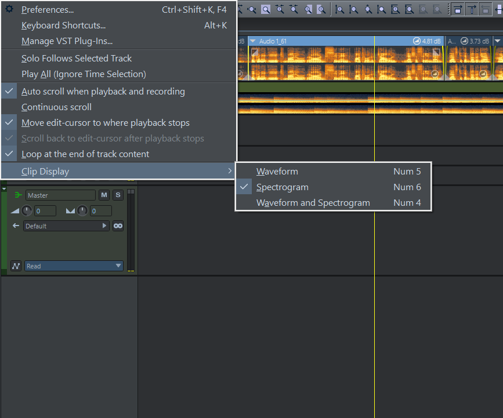The image size is (503, 418).
Task: Collapse the Master track with its triangle
Action: [4, 189]
